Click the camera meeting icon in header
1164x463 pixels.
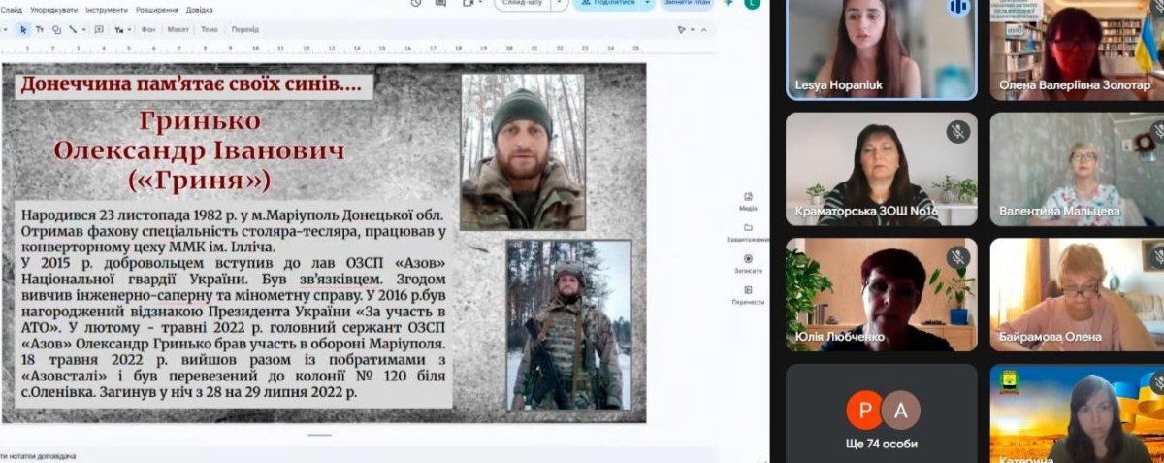(470, 3)
